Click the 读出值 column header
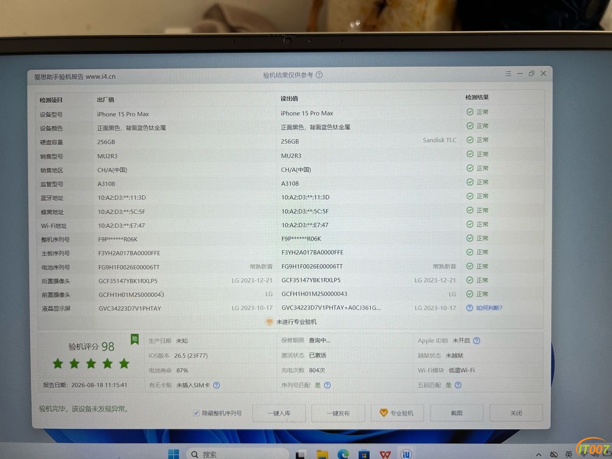612x459 pixels. pyautogui.click(x=289, y=99)
